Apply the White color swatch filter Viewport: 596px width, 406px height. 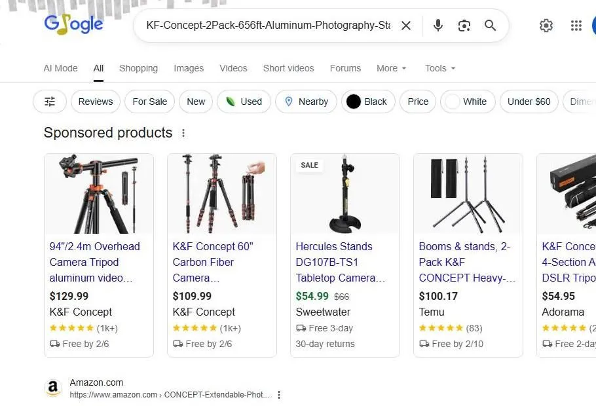[468, 101]
